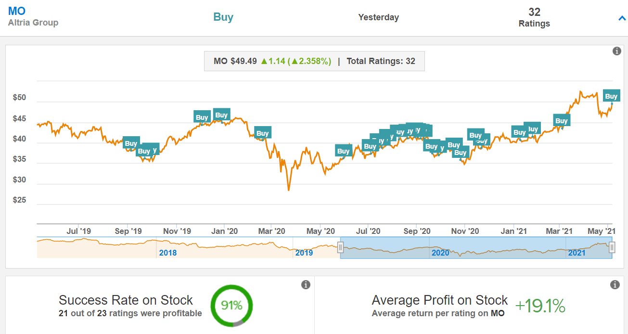The image size is (628, 334).
Task: Open the MO ticker link
Action: click(17, 11)
